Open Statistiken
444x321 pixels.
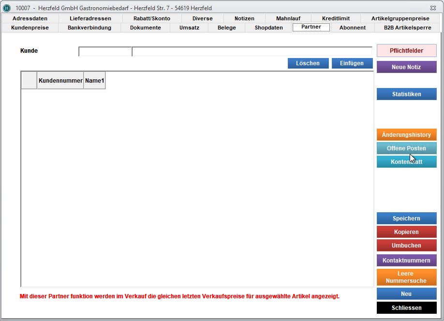(x=406, y=94)
